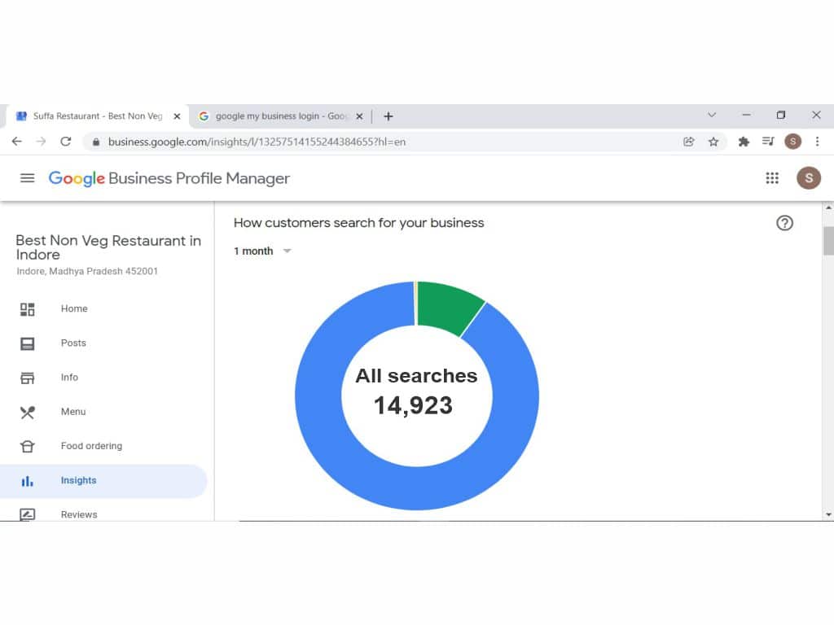The image size is (834, 625).
Task: Click the Info storefront icon
Action: (x=28, y=378)
